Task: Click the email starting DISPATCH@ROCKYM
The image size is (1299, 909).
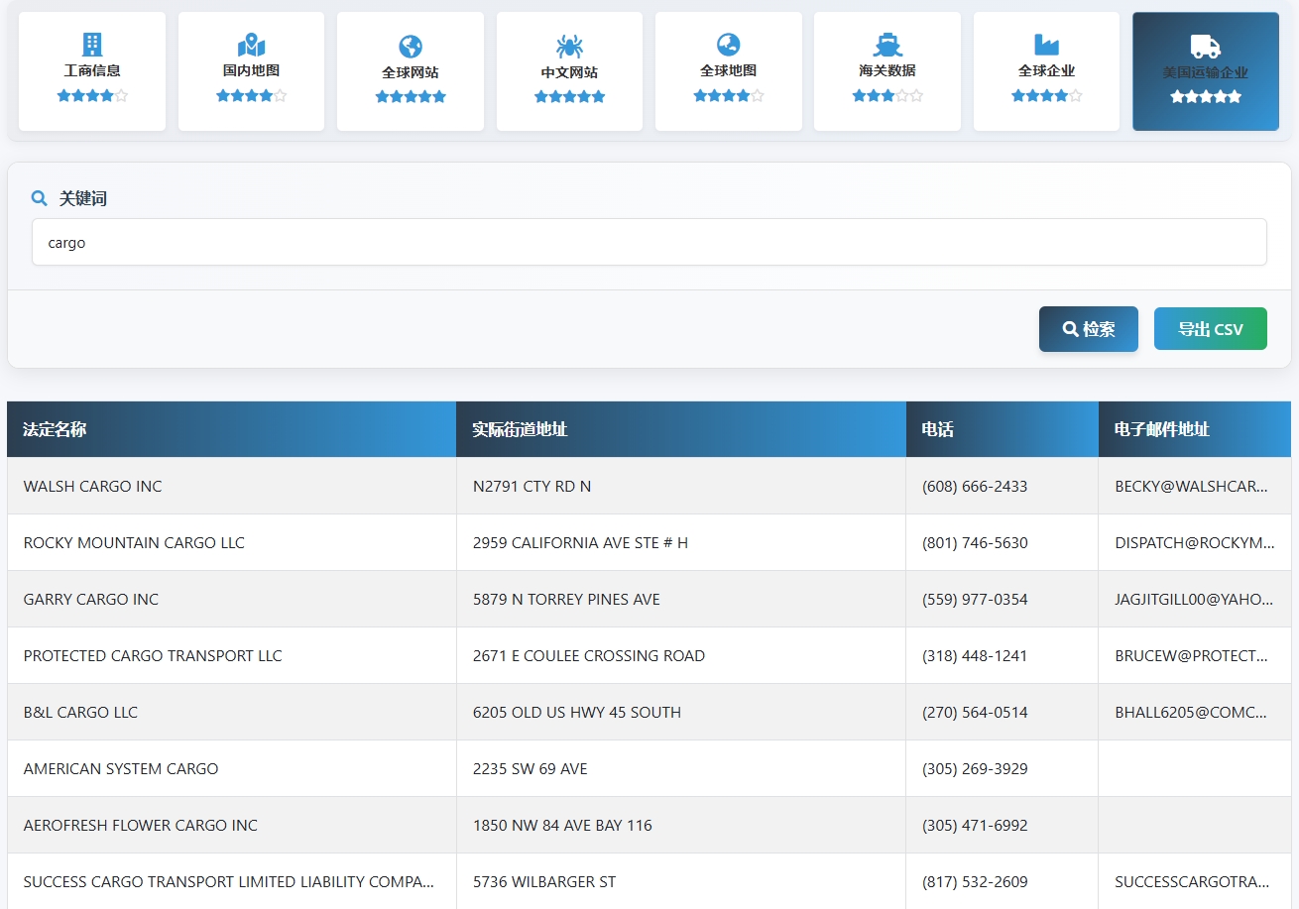Action: click(x=1194, y=542)
